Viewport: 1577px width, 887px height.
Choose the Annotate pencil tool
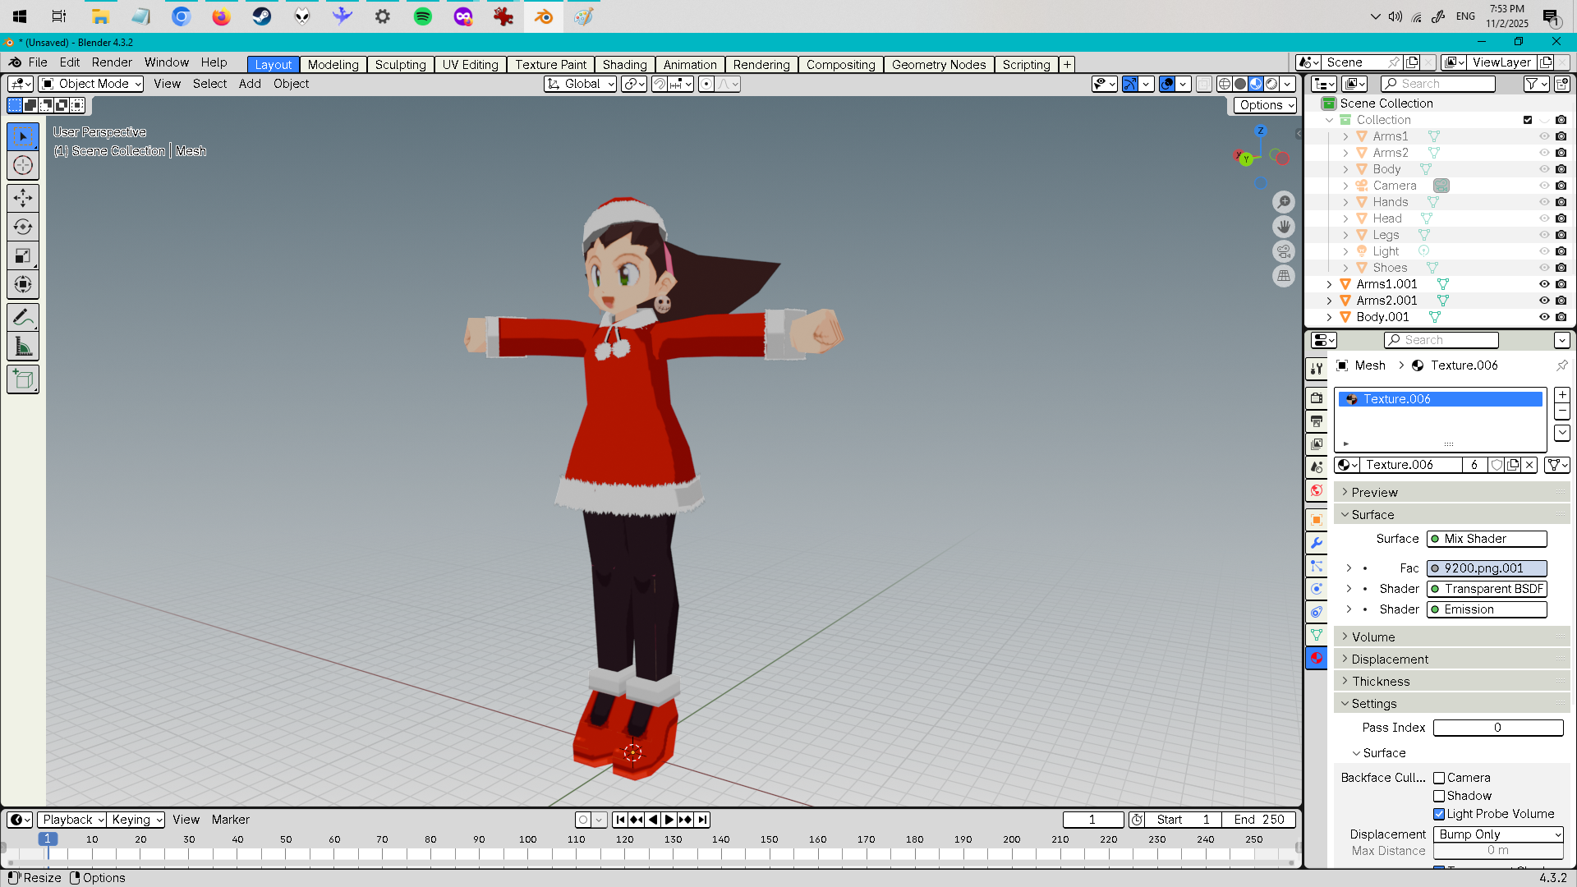[x=23, y=318]
